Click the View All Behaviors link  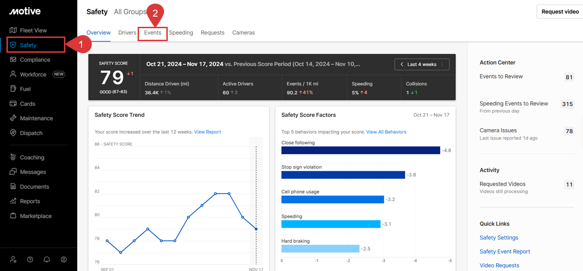[386, 132]
